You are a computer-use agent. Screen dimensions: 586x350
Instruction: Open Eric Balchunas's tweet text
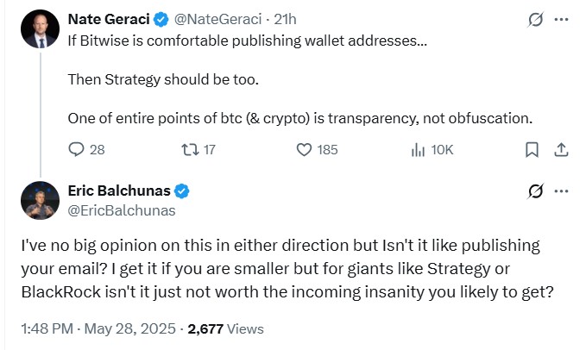(x=285, y=267)
